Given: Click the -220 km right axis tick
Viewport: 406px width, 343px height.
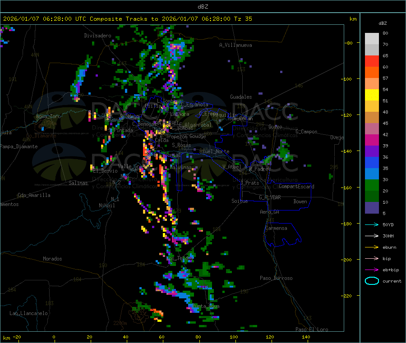Looking at the screenshot, I should pyautogui.click(x=347, y=296).
